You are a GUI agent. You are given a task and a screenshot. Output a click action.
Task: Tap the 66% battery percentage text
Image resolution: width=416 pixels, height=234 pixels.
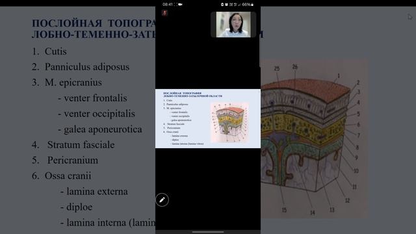246,5
